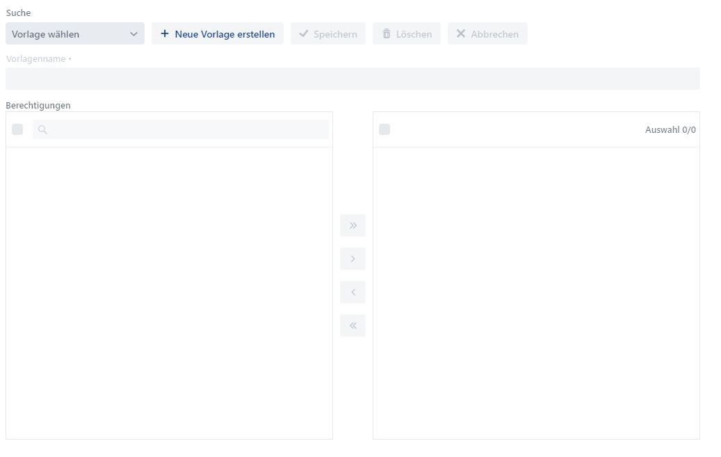Select the Abbrechen button label
Image resolution: width=721 pixels, height=457 pixels.
(494, 34)
